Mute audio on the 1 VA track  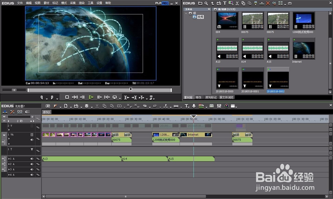(32, 139)
